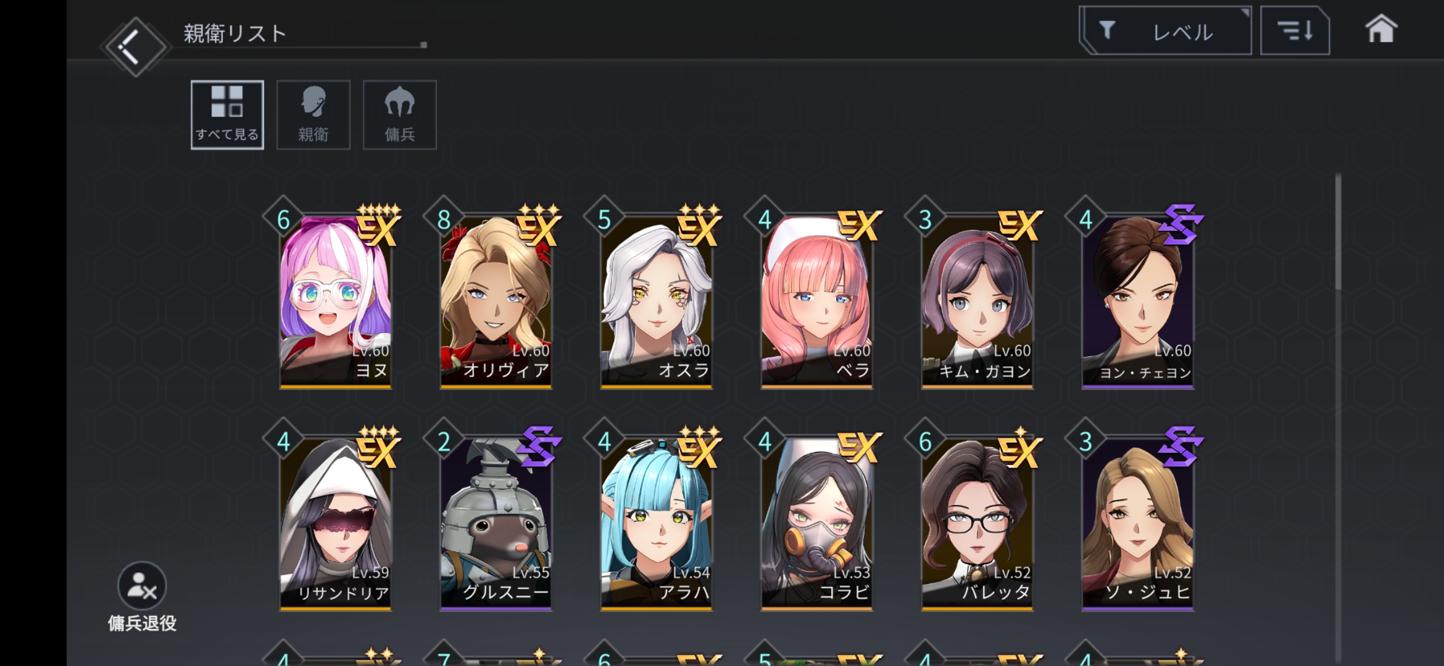Go back using the arrow icon

(133, 47)
